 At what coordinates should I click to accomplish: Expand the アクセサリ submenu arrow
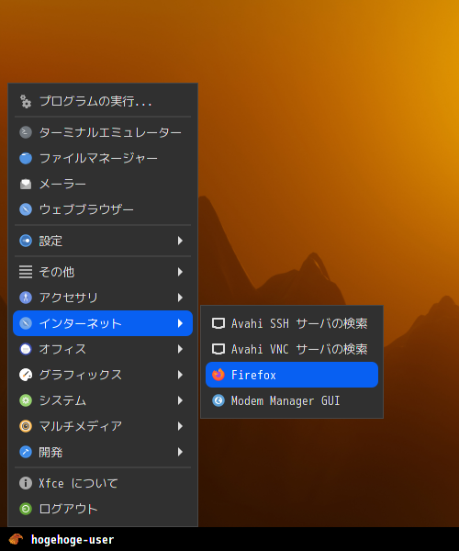click(180, 298)
